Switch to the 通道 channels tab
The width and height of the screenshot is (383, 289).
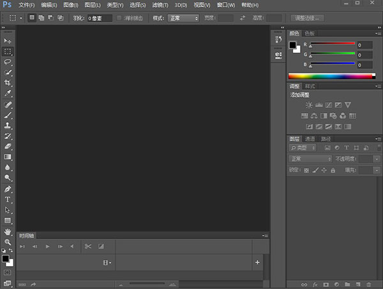[x=310, y=138]
